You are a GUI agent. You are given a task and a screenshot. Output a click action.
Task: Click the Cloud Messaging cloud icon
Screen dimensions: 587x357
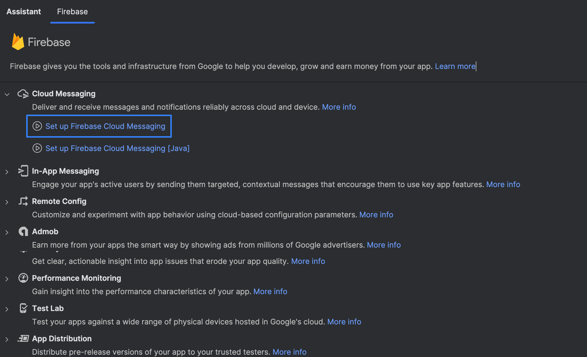coord(23,94)
